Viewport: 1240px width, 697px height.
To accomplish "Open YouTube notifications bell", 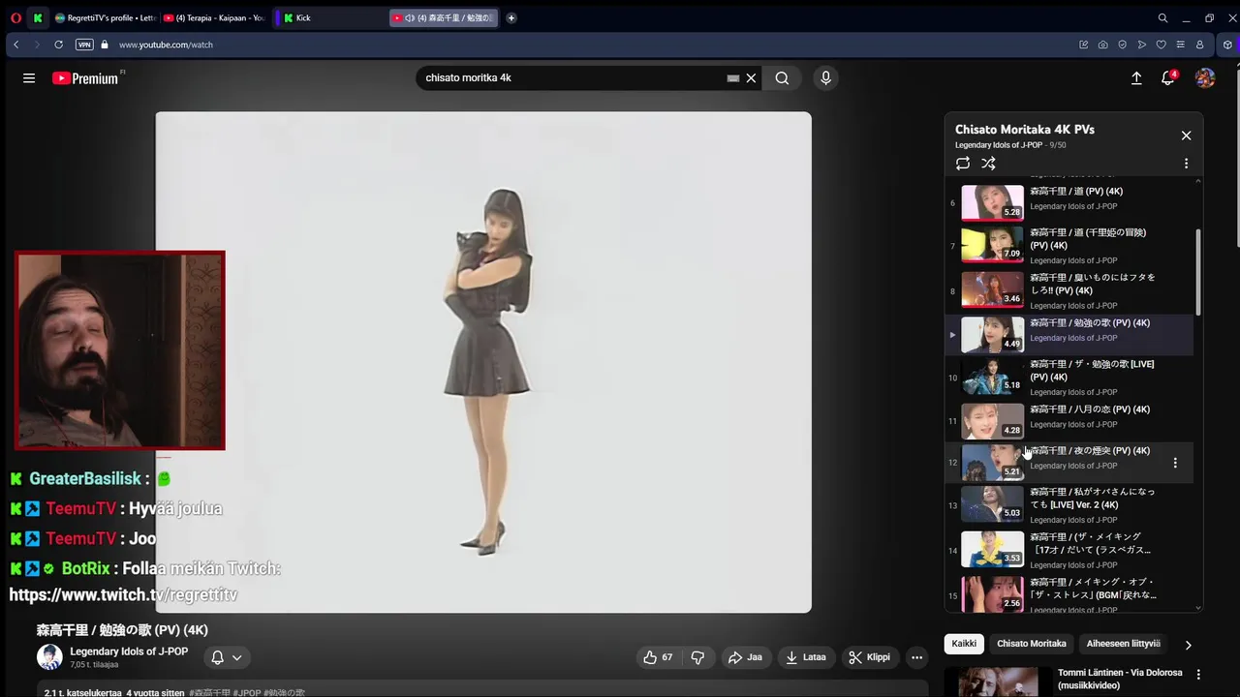I will click(x=1168, y=78).
